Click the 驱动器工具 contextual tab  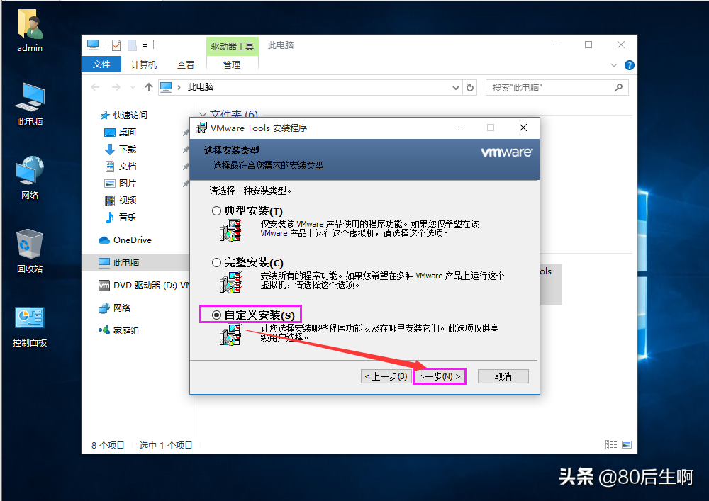pos(233,47)
